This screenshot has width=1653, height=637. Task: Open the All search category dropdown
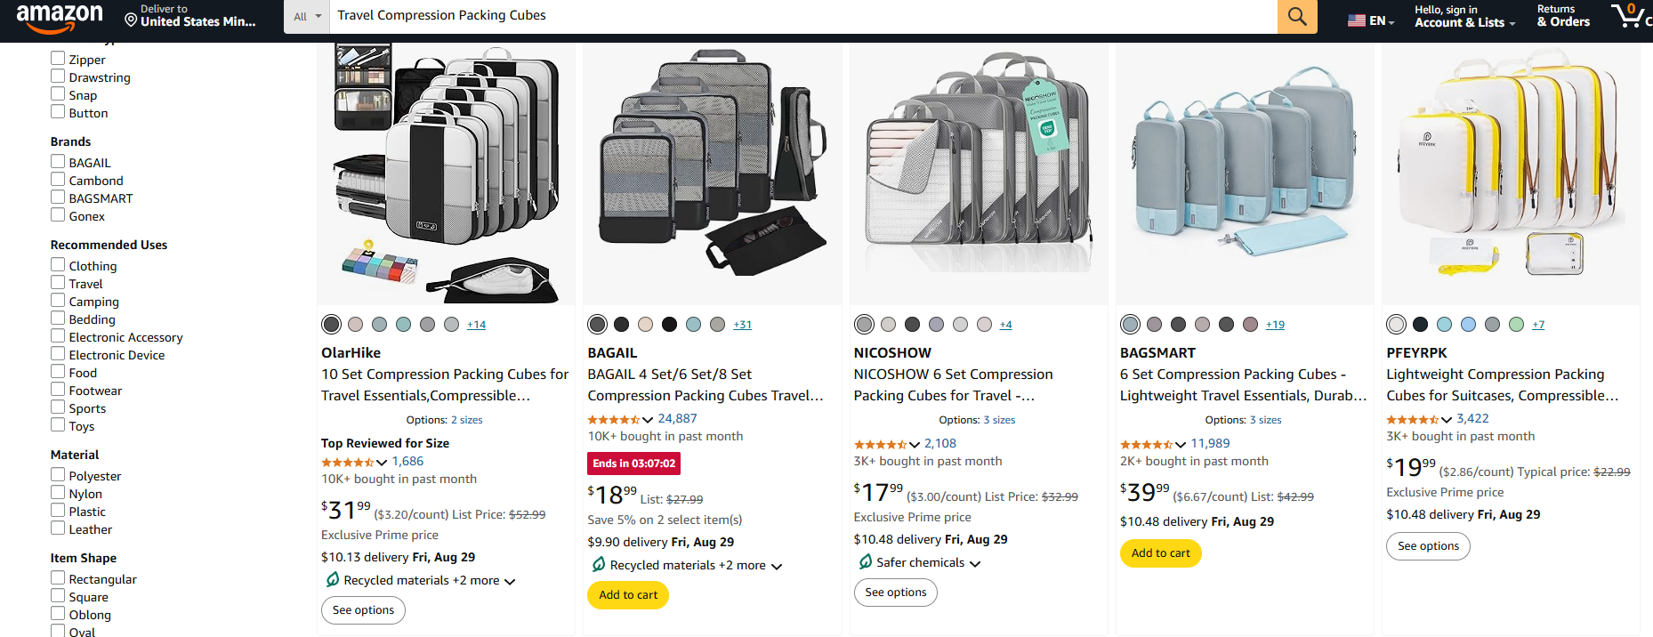point(306,16)
